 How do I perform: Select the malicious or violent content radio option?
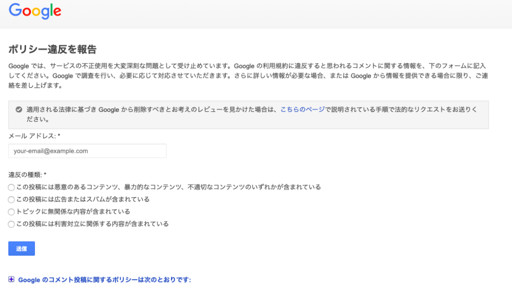pyautogui.click(x=11, y=187)
